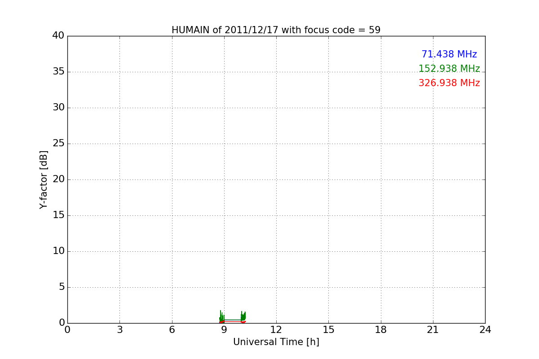Click y-axis tick label 40
539x359 pixels.
click(58, 35)
